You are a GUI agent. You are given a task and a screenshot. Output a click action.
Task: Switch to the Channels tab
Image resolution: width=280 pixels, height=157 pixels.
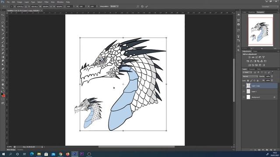(252, 69)
